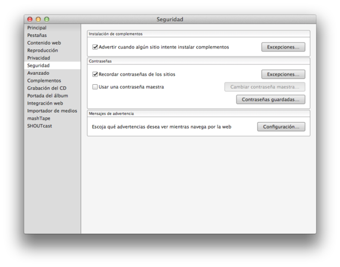This screenshot has height=267, width=340.
Task: Click the Seguridad title bar text
Action: tap(170, 20)
